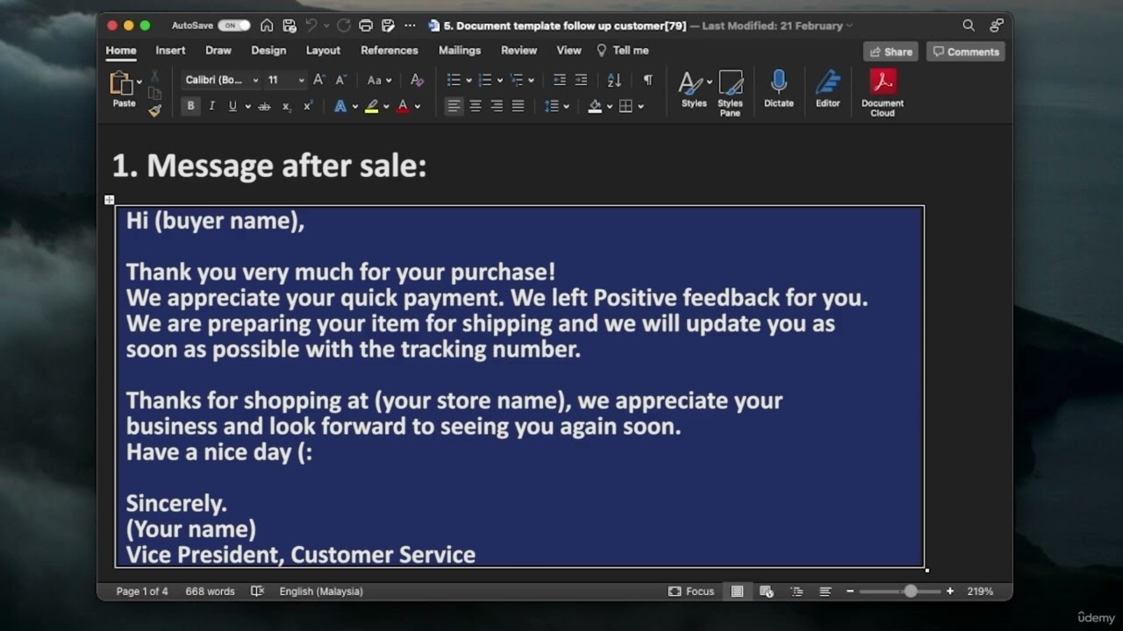Image resolution: width=1123 pixels, height=631 pixels.
Task: Select the Format Painter brush
Action: pos(154,110)
